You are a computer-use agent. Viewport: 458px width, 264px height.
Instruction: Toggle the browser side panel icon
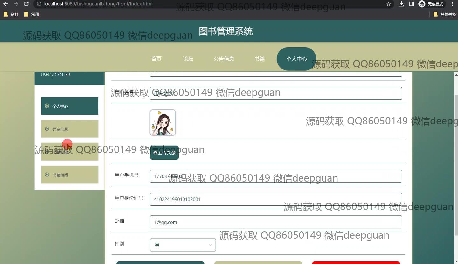tap(411, 4)
